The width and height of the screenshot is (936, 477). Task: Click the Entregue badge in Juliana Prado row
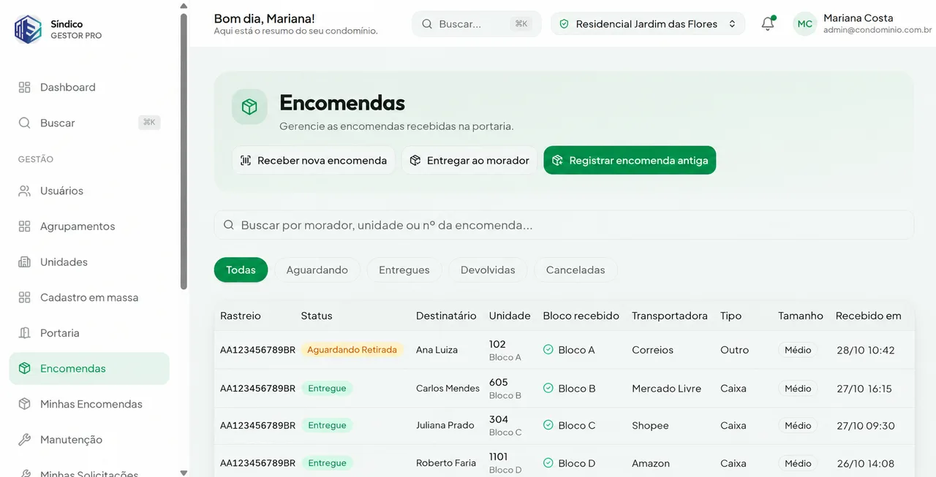pyautogui.click(x=327, y=425)
